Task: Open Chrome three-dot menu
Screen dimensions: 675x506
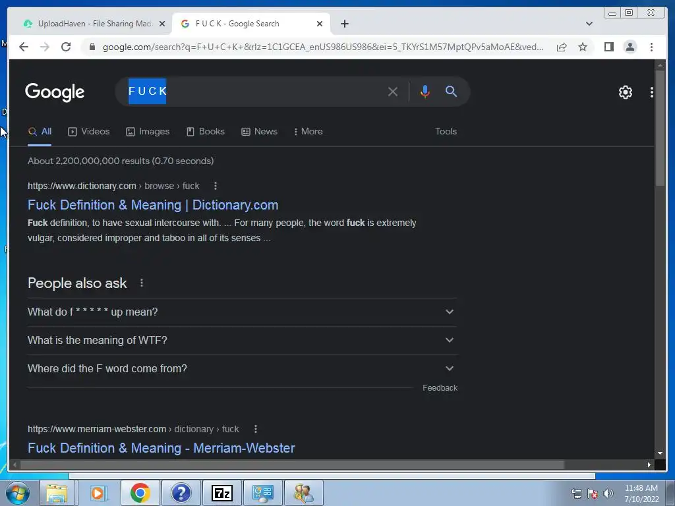Action: coord(651,47)
